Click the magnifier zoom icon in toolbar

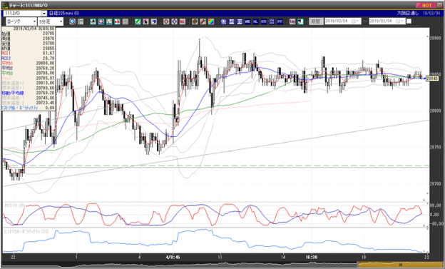point(72,21)
